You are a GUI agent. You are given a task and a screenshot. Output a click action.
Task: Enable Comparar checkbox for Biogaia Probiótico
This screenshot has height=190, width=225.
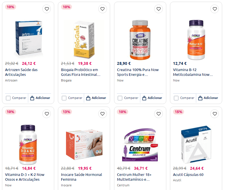[64, 98]
